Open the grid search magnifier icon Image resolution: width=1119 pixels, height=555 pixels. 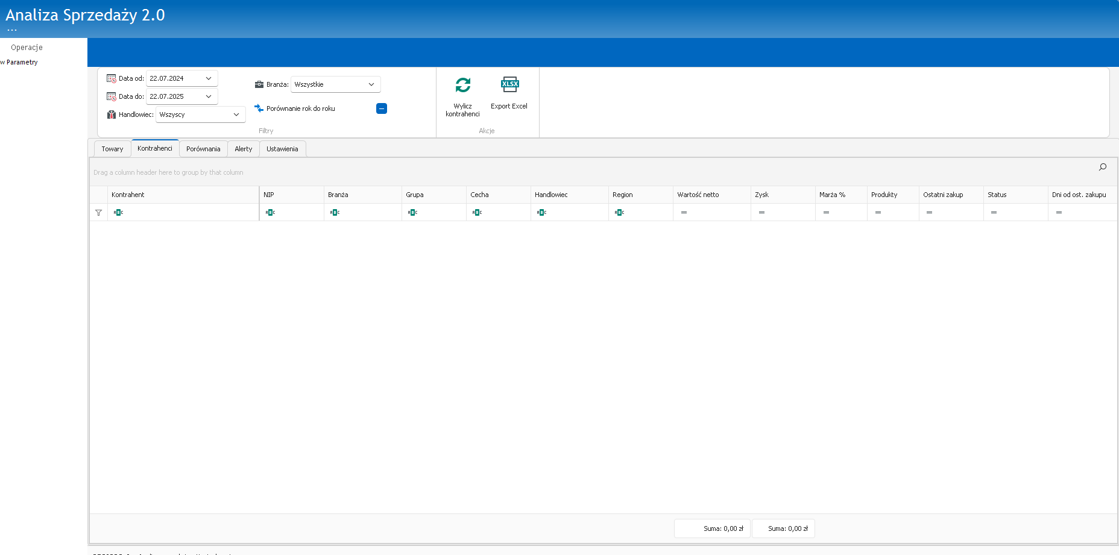click(x=1103, y=167)
